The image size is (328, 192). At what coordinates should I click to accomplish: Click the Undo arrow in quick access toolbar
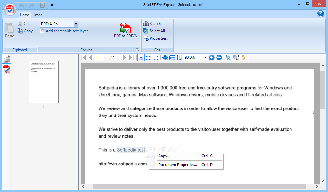22,6
